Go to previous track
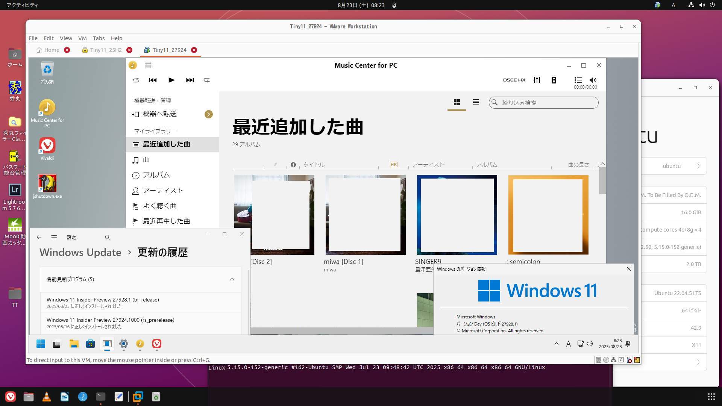Viewport: 722px width, 406px height. (152, 80)
